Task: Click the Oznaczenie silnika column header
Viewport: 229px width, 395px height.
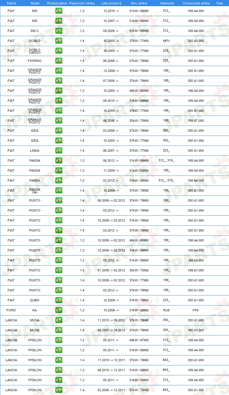Action: click(196, 3)
